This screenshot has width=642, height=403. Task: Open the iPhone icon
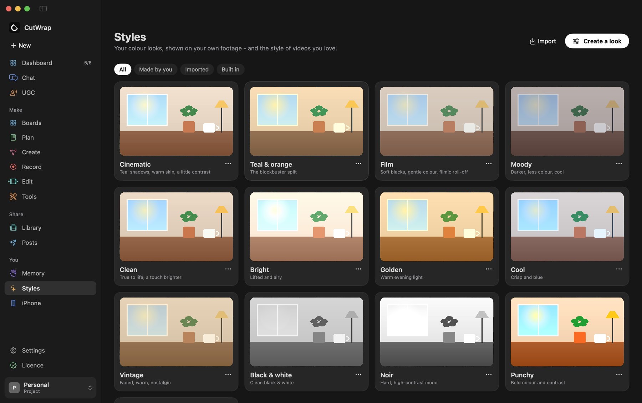13,303
